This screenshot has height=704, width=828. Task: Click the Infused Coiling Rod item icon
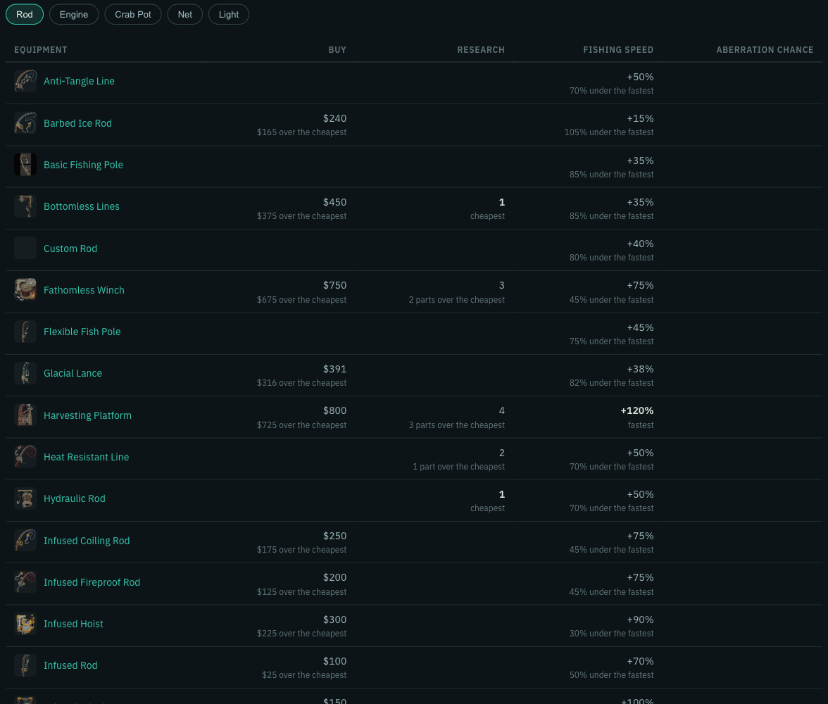tap(25, 540)
